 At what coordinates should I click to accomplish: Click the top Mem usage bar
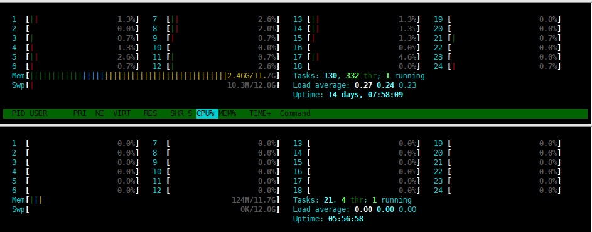coord(146,76)
